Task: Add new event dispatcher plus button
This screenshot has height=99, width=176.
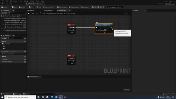Action: (x=25, y=62)
